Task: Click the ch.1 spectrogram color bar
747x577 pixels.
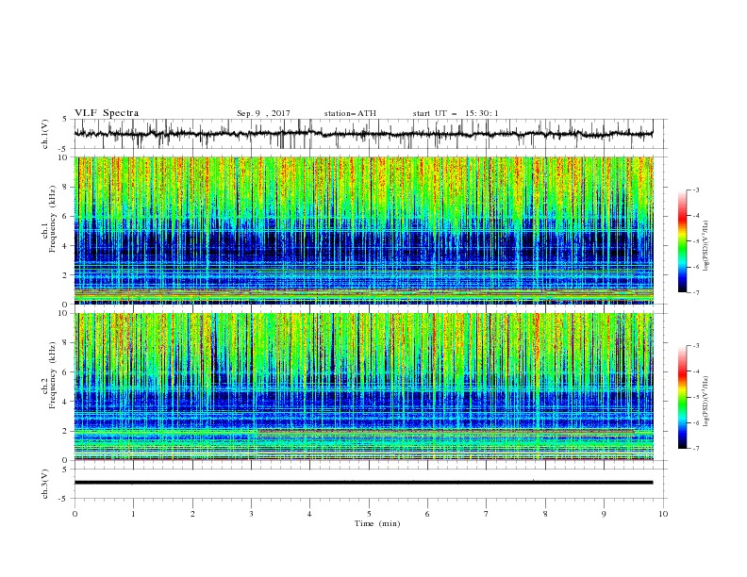Action: point(682,241)
